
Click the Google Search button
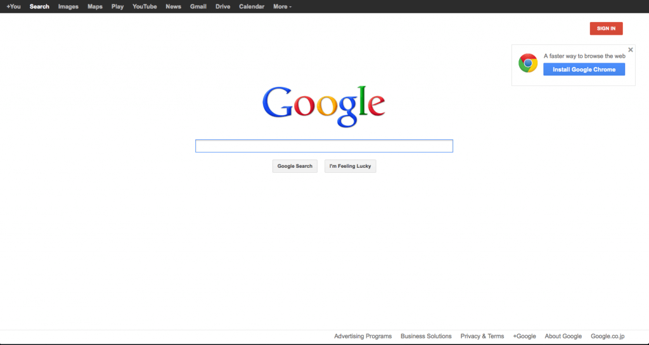click(x=295, y=166)
